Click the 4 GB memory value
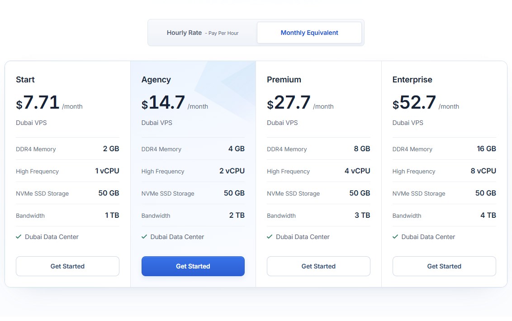Screen dimensions: 512x321 click(x=237, y=149)
